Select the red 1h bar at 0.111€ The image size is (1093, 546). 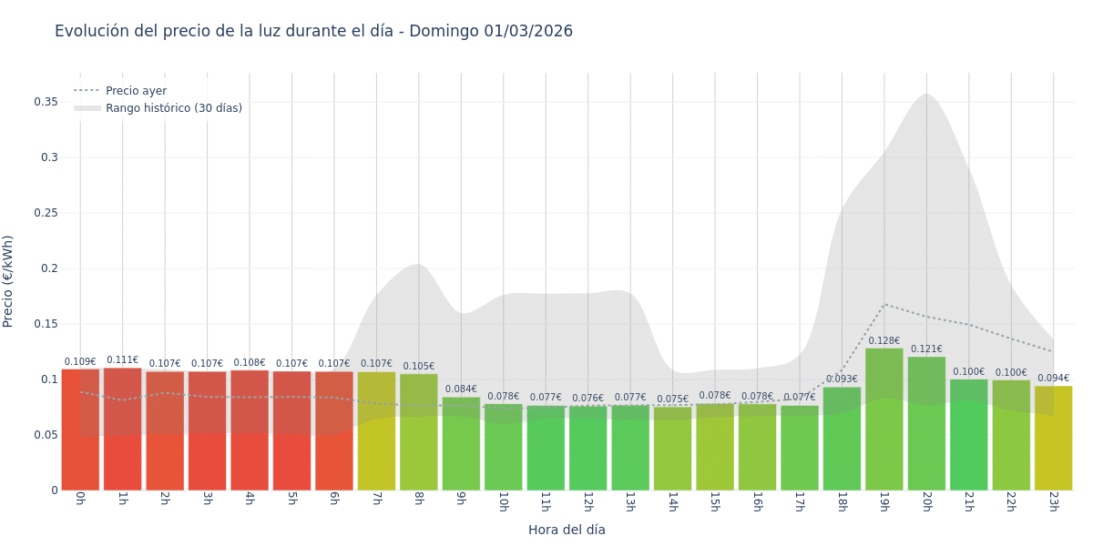tap(122, 428)
